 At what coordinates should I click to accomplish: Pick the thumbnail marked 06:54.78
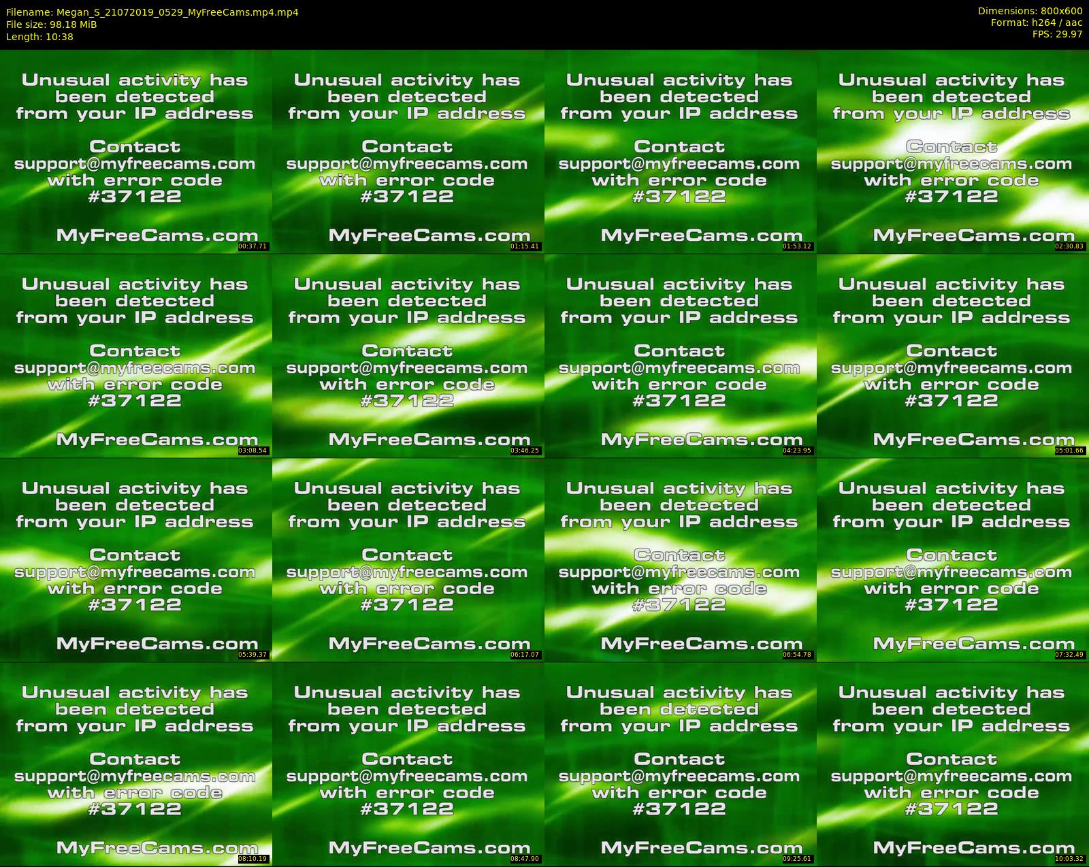coord(681,560)
